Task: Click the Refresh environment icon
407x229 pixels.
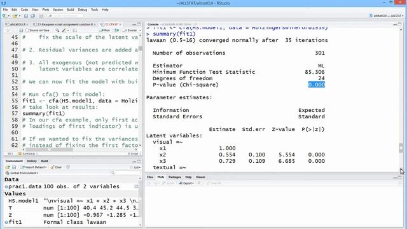Action: 68,167
